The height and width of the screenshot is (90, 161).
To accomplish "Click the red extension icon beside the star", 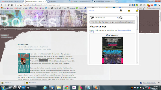I will click(133, 5).
